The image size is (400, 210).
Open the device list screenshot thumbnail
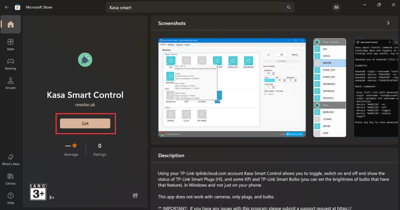329,88
